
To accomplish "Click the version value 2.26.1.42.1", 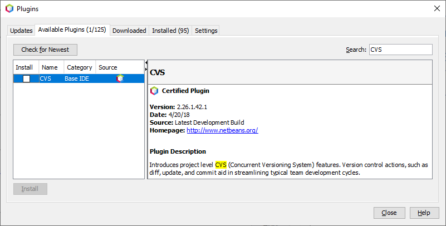I will coord(192,107).
